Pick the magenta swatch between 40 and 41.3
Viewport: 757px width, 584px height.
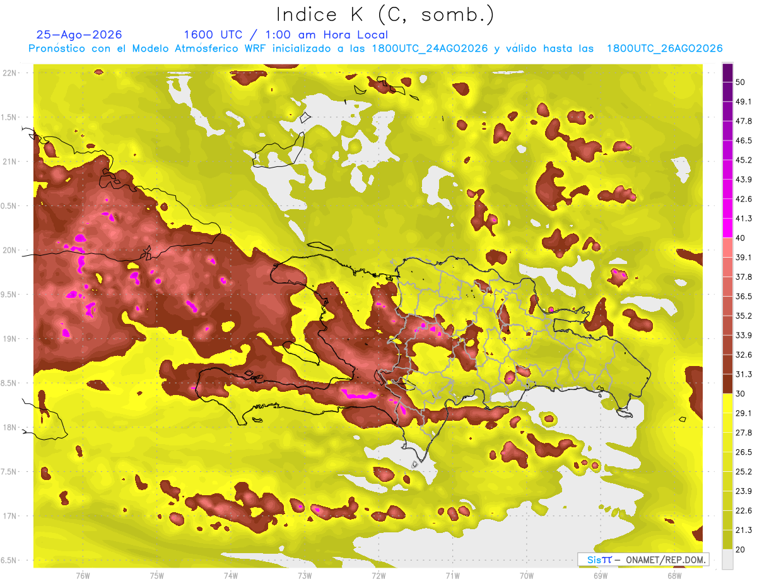pyautogui.click(x=727, y=228)
